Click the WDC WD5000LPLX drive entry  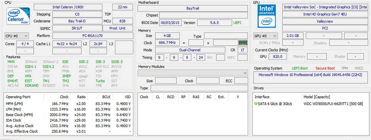click(333, 104)
